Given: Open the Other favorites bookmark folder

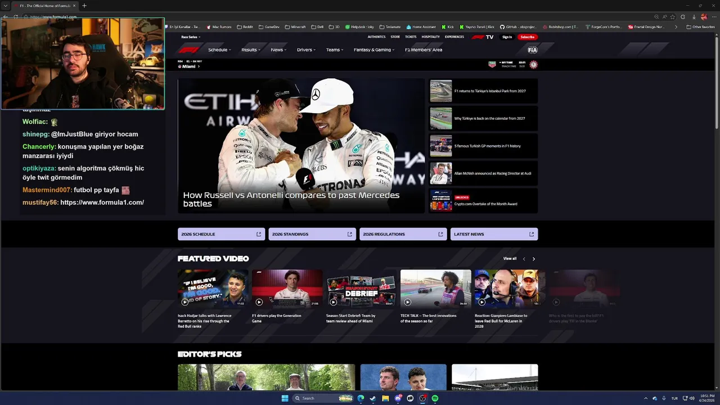Looking at the screenshot, I should pos(701,26).
